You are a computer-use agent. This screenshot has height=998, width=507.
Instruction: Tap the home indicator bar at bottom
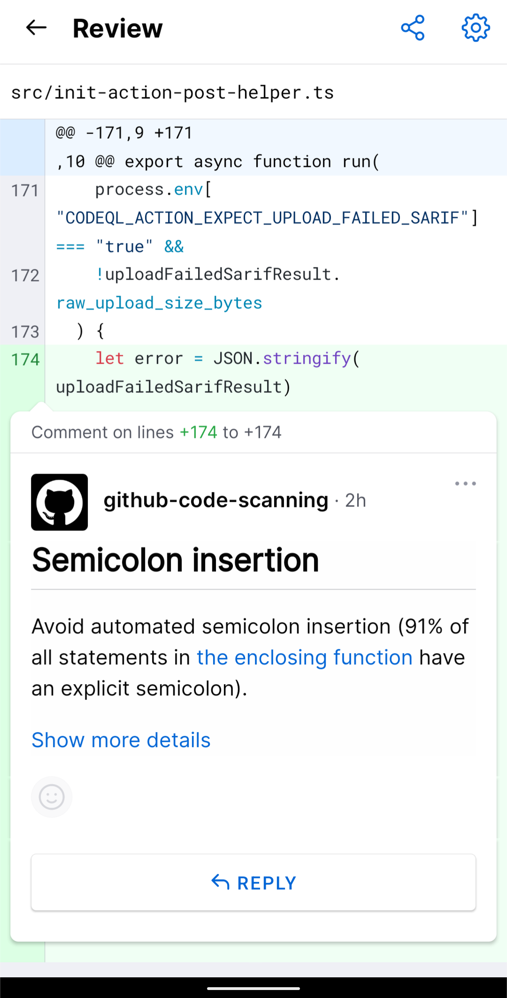click(253, 988)
